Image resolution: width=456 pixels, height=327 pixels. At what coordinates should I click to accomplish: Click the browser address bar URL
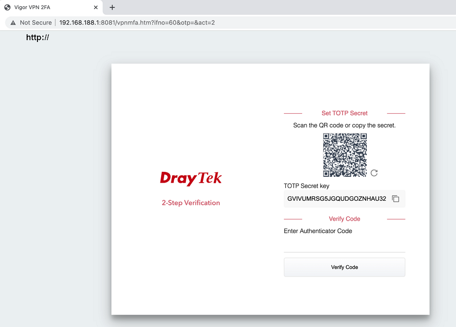coord(137,23)
